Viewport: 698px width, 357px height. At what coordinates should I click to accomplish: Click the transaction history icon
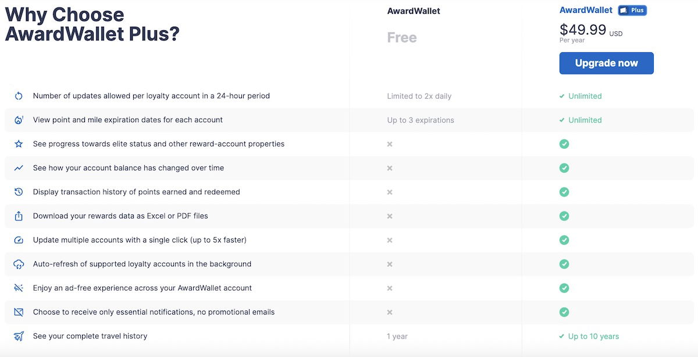click(x=19, y=192)
